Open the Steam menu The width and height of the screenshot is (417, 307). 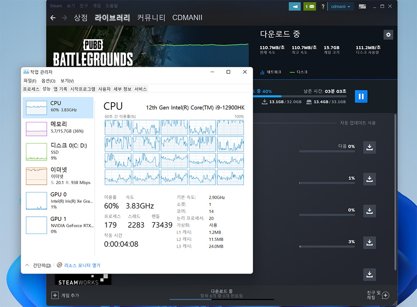(x=56, y=6)
